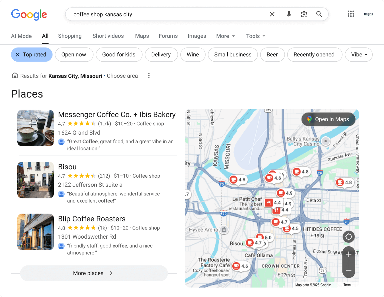Click the Café Ollama map label
The image size is (384, 297).
259,255
